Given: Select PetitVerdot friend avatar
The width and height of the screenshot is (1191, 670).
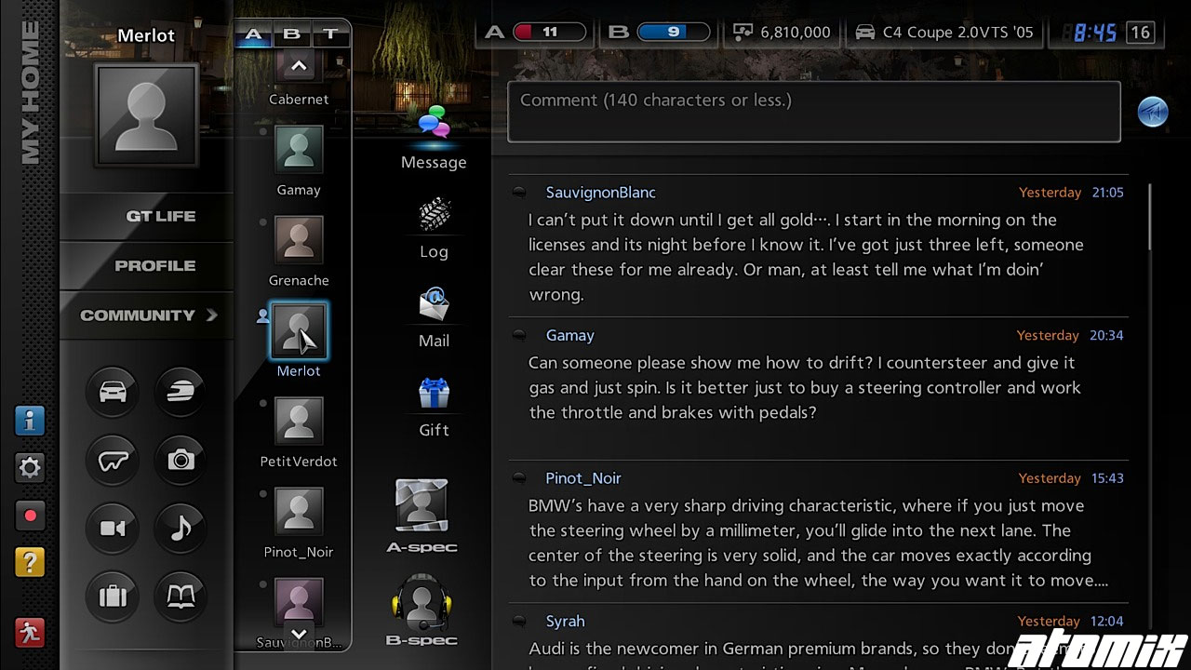Looking at the screenshot, I should [x=299, y=421].
